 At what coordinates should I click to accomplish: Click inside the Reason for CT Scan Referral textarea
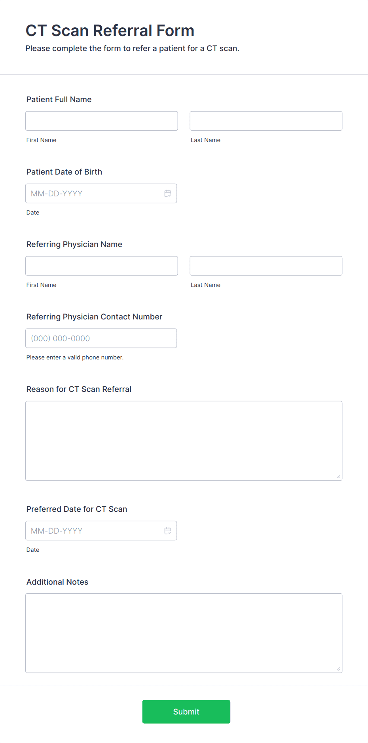pos(184,441)
